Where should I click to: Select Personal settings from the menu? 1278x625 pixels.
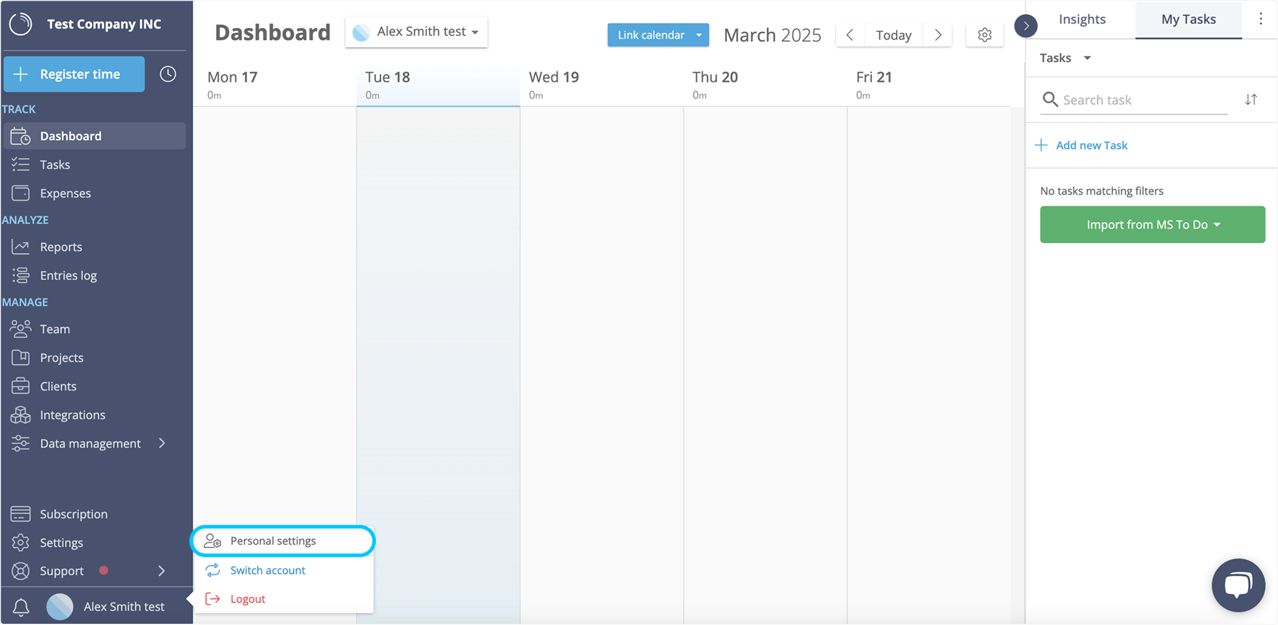[x=273, y=540]
